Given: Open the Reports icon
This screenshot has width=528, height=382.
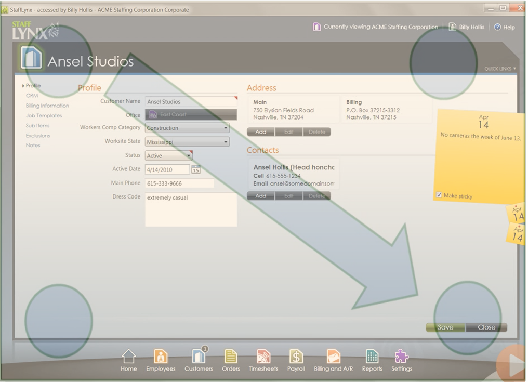Looking at the screenshot, I should click(372, 357).
